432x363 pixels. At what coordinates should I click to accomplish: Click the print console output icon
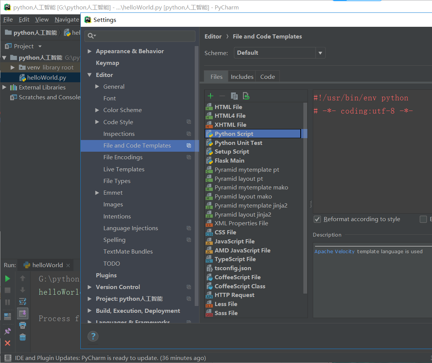23,325
